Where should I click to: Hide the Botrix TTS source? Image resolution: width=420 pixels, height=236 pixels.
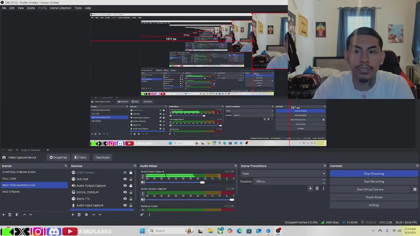pos(125,199)
